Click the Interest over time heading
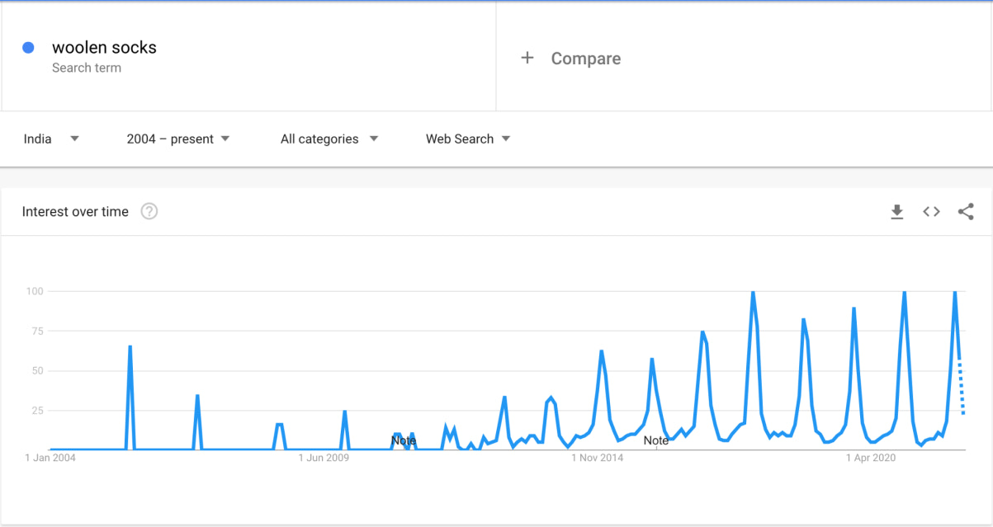 [75, 212]
